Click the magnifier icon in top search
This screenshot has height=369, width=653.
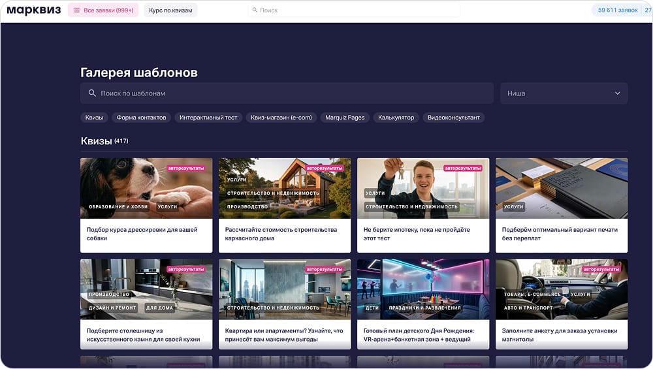(255, 10)
